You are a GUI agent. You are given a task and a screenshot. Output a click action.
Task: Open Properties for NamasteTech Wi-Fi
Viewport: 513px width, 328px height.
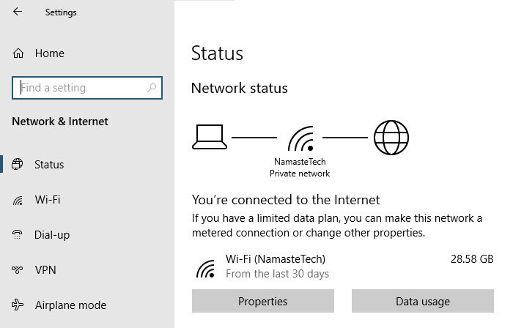tap(262, 301)
